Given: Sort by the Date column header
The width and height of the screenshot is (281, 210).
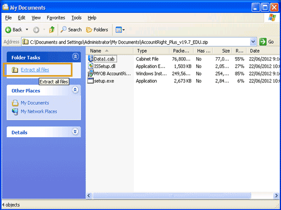Looking at the screenshot, I should (x=263, y=51).
